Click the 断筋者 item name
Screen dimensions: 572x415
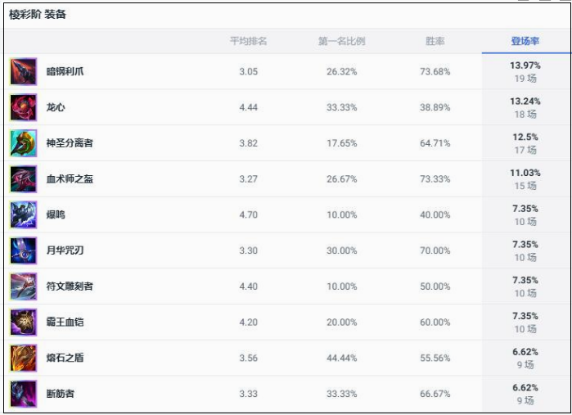coord(61,394)
